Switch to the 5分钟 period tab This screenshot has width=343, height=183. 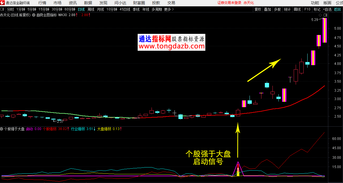point(32,9)
